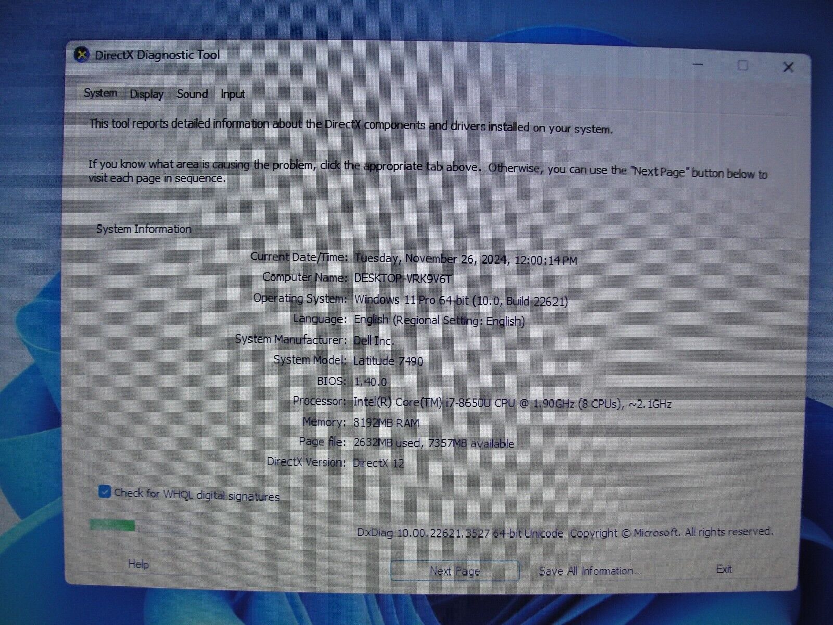Open the Input tab
The width and height of the screenshot is (833, 625).
pyautogui.click(x=232, y=94)
